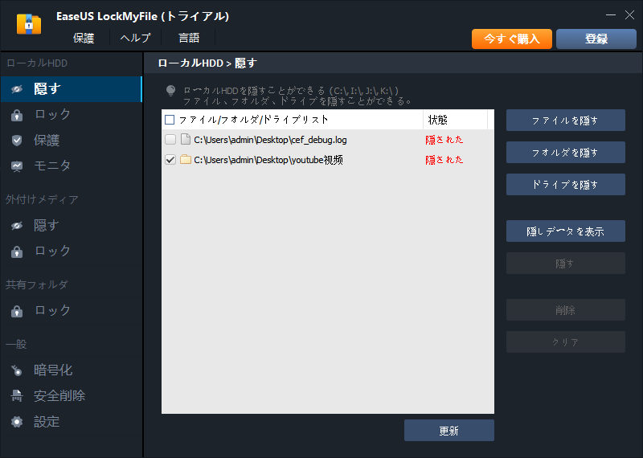Click the monitor icon beside モニタ
This screenshot has height=458, width=643.
(x=17, y=166)
